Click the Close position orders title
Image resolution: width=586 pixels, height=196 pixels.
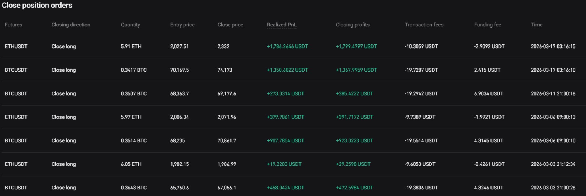(37, 5)
